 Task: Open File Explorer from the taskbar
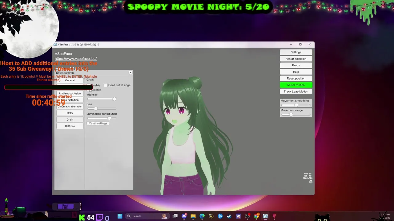(193, 216)
